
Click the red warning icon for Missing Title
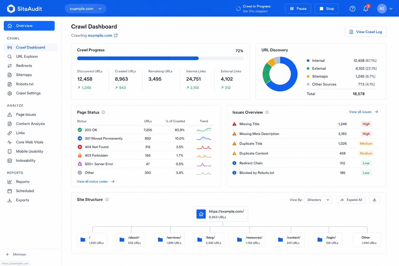click(x=234, y=124)
